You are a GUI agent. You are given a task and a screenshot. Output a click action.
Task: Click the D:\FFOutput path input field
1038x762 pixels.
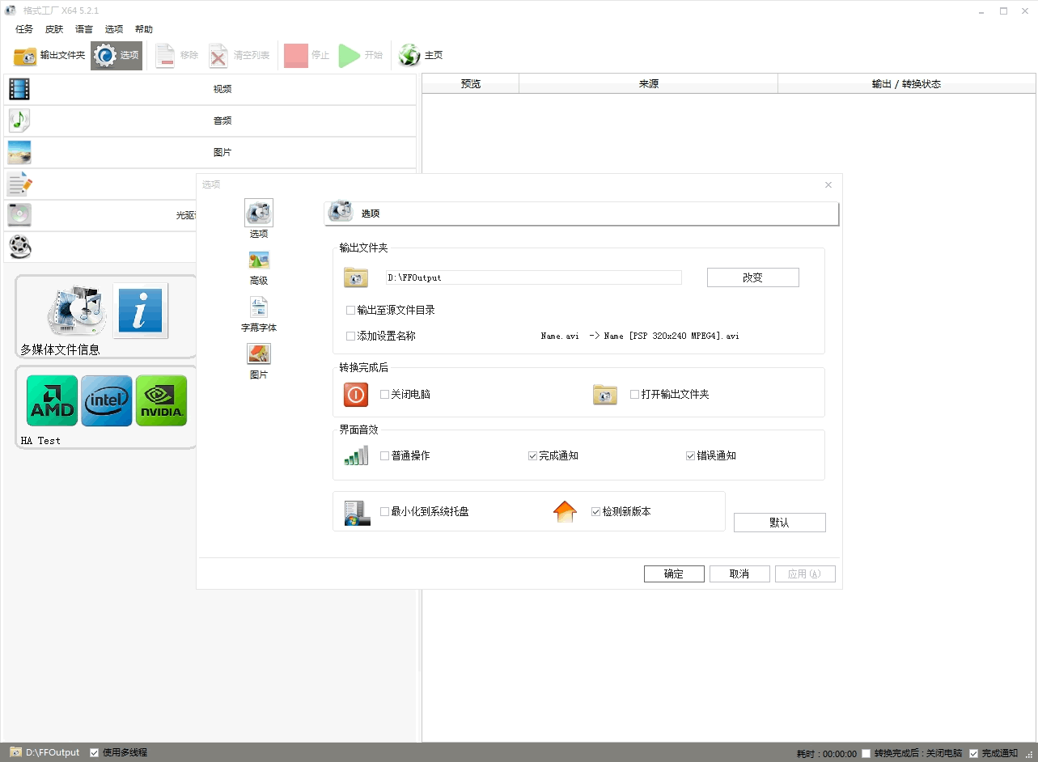(x=533, y=277)
